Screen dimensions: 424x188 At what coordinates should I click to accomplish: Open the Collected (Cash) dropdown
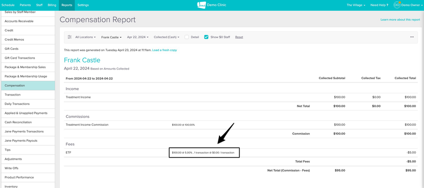tap(166, 37)
